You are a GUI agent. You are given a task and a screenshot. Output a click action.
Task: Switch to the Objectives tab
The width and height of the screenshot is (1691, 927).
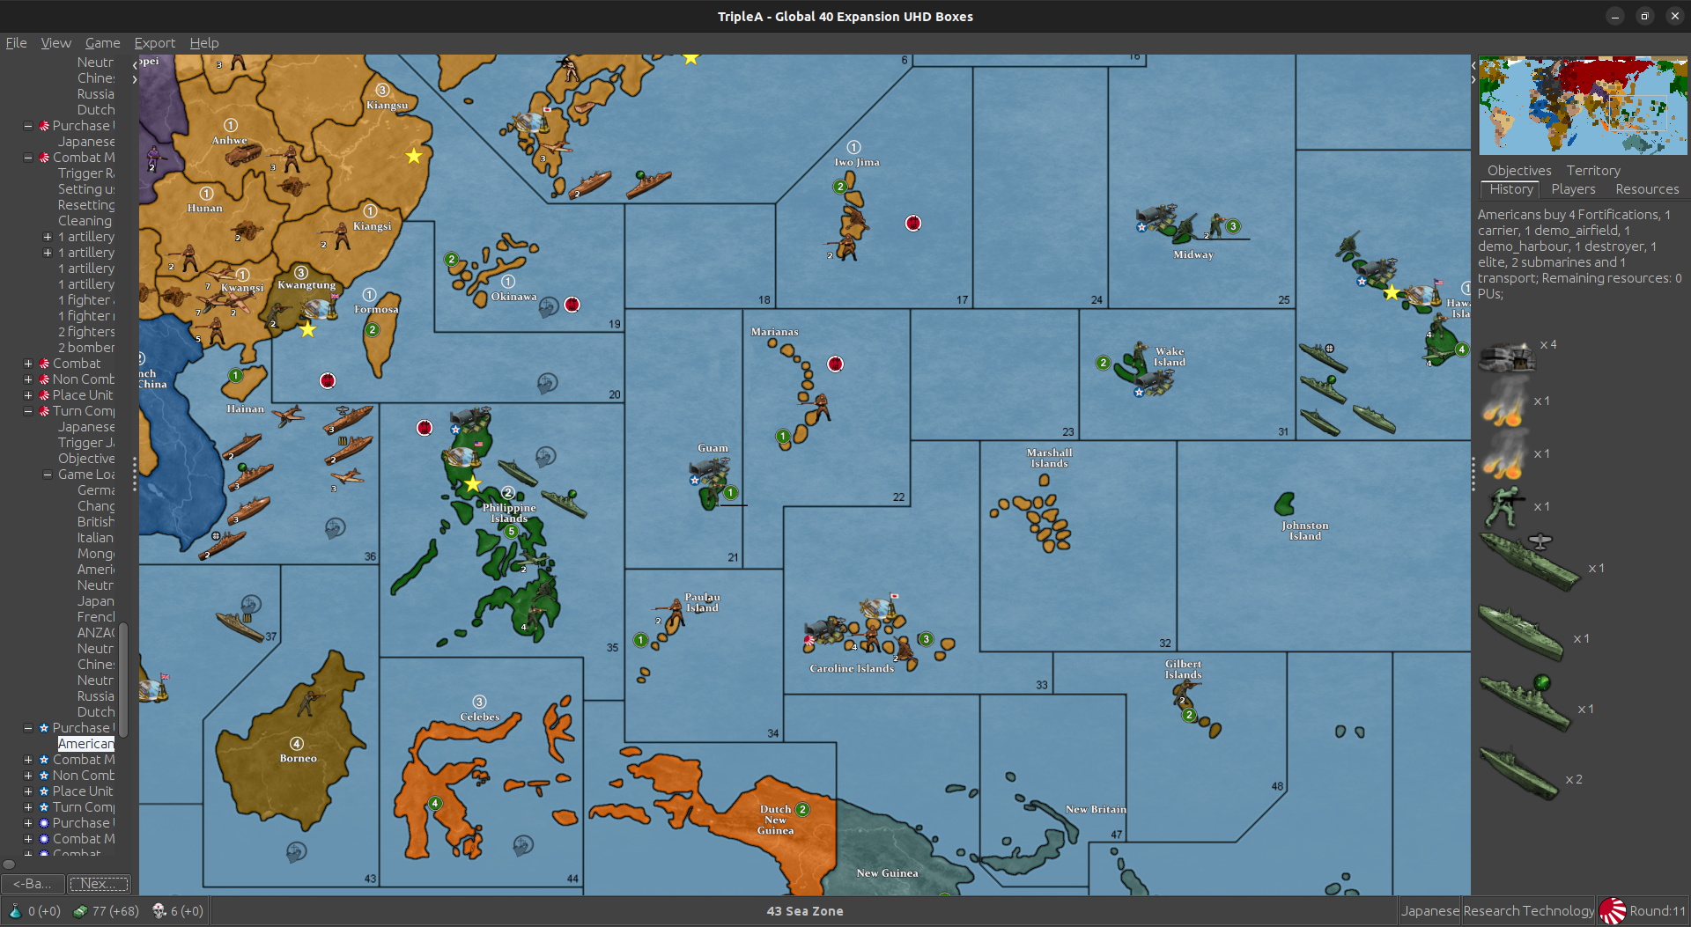point(1519,171)
